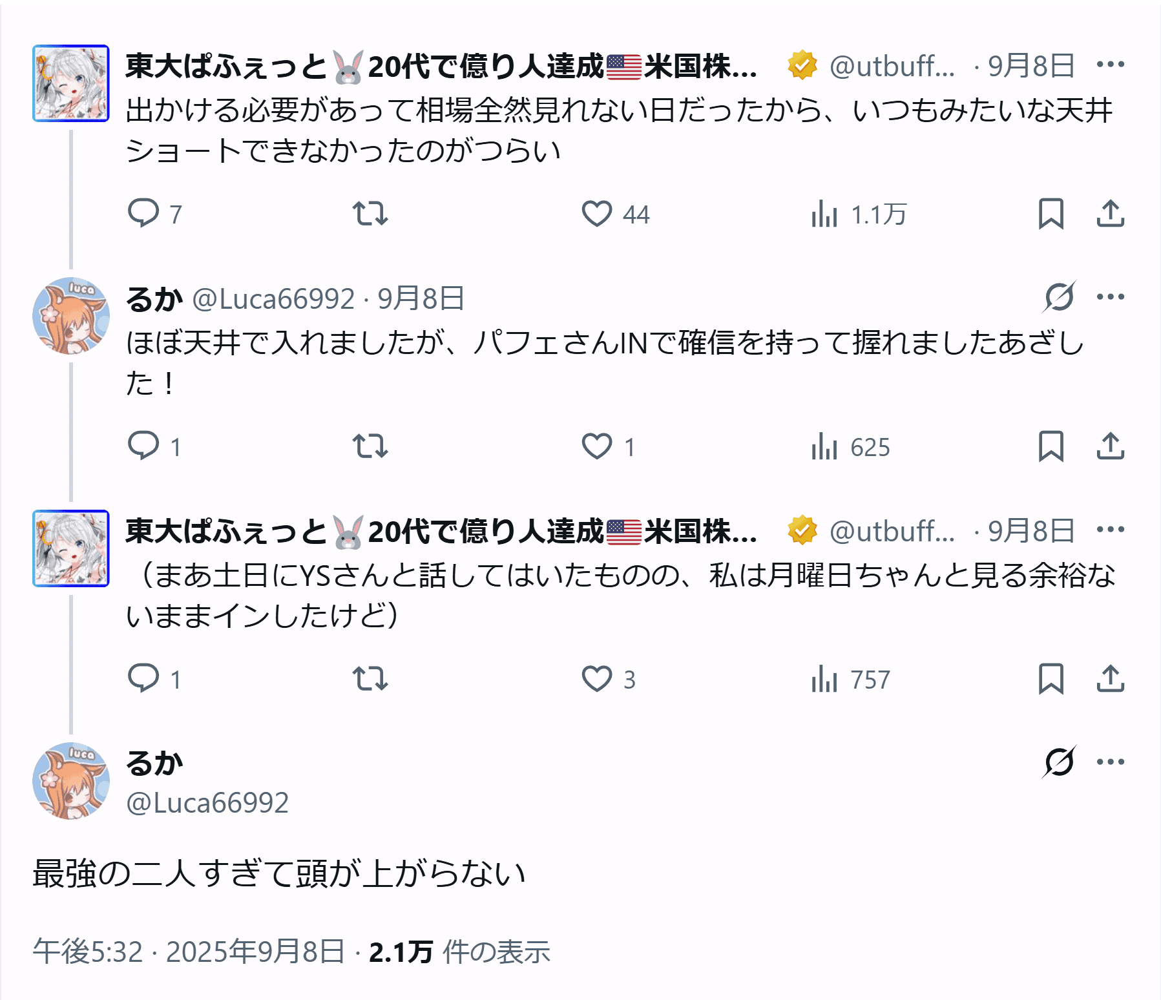
Task: View the 625 views analytics
Action: coord(824,446)
